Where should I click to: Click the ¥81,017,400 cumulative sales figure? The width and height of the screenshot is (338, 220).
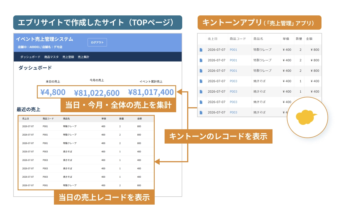[151, 92]
